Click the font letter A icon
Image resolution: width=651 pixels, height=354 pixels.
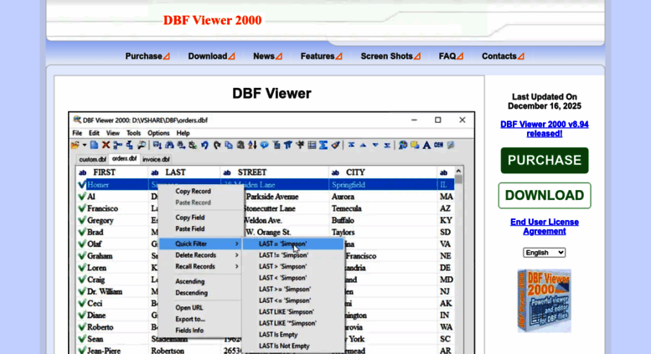click(x=426, y=145)
